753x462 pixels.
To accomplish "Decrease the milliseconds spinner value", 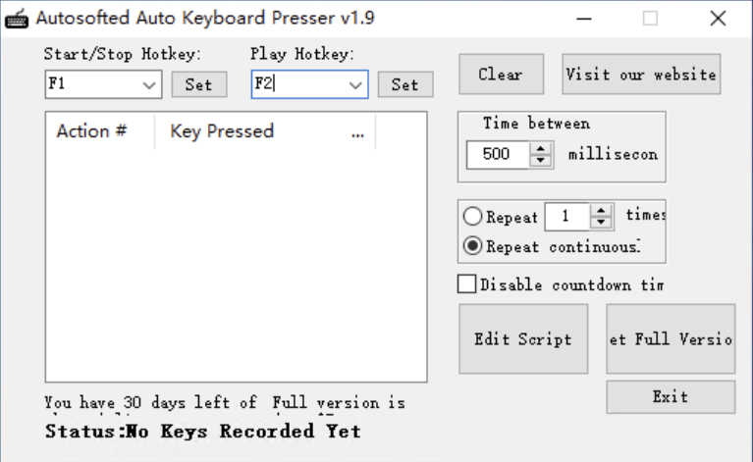I will point(542,159).
